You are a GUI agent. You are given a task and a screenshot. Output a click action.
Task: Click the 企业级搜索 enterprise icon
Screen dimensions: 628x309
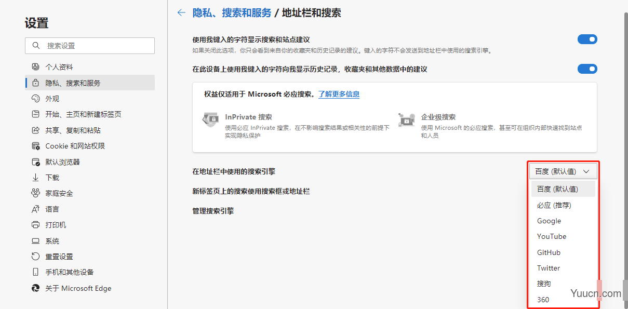pos(406,119)
